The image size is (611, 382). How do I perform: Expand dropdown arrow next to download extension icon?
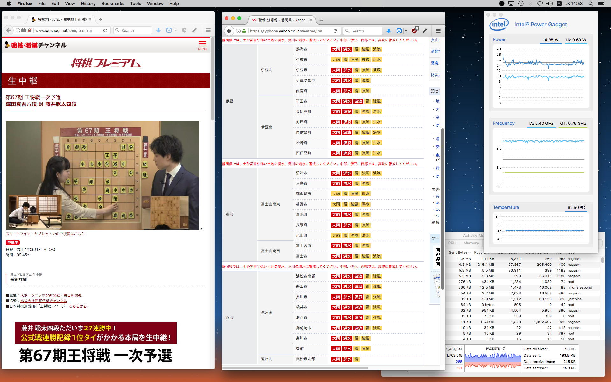click(x=406, y=31)
